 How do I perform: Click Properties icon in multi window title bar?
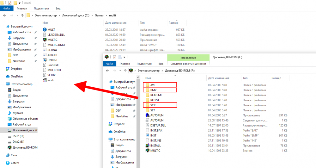point(10,3)
